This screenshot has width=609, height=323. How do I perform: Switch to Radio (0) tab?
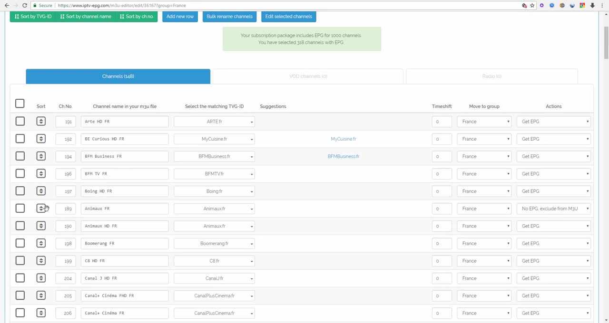pyautogui.click(x=491, y=76)
